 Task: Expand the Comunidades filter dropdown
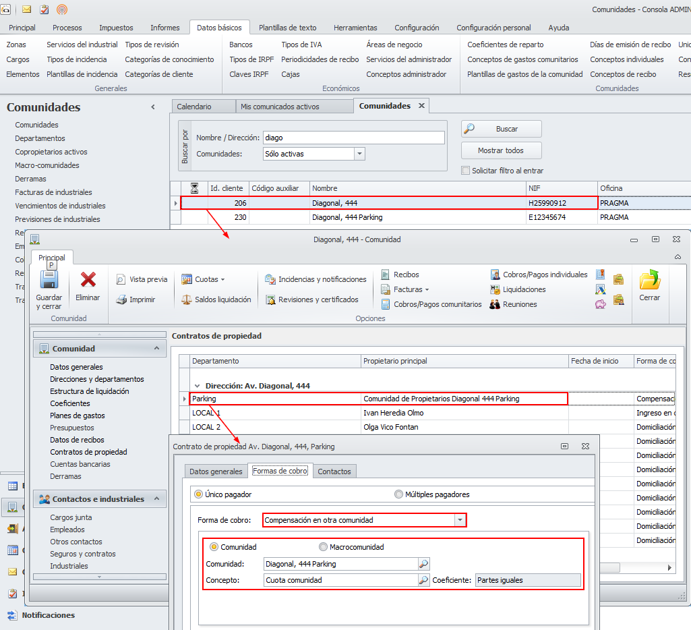pos(359,154)
